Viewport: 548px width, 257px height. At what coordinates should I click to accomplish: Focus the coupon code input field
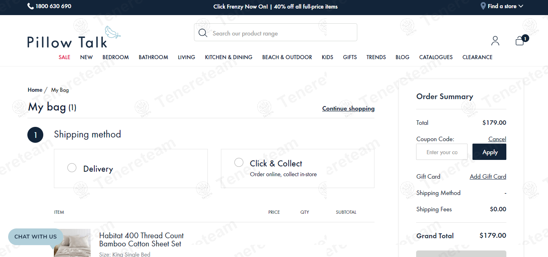click(442, 152)
